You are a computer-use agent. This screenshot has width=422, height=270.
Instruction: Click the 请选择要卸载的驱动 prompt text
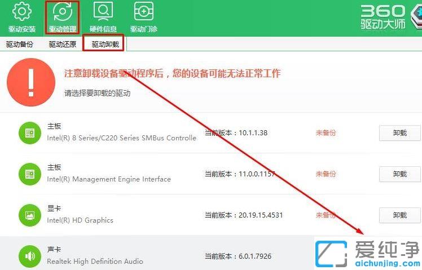coord(98,94)
